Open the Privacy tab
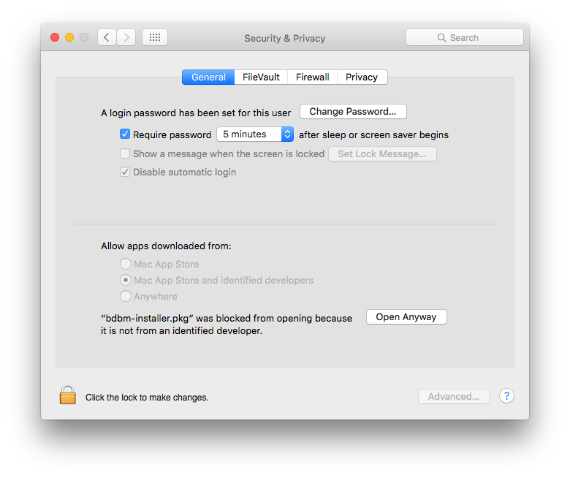This screenshot has height=478, width=570. click(x=362, y=77)
